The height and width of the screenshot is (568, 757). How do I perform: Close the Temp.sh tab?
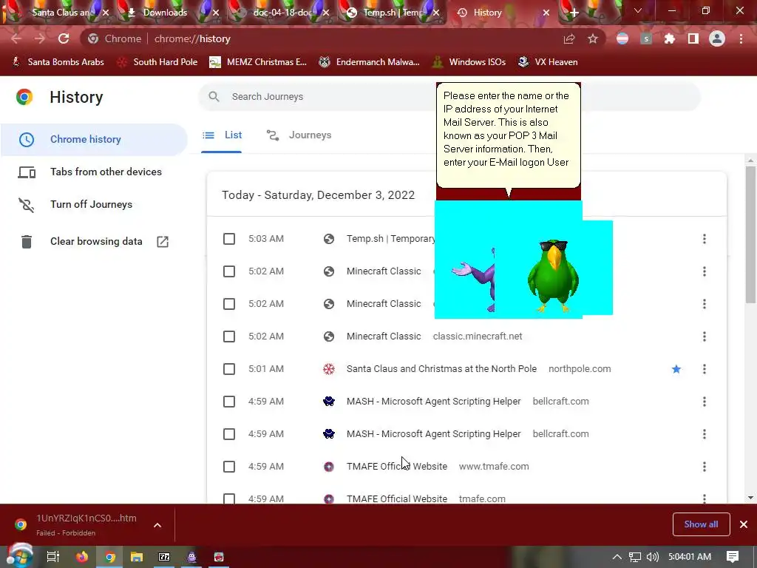click(x=436, y=13)
